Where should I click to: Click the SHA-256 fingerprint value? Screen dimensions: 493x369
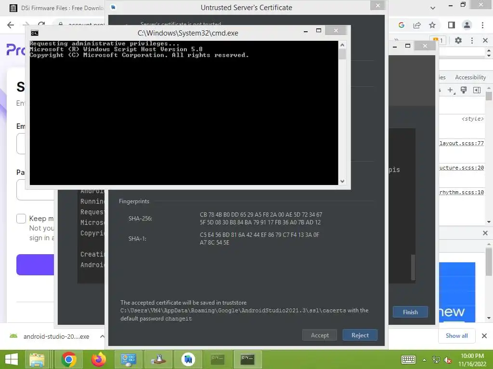click(x=261, y=219)
